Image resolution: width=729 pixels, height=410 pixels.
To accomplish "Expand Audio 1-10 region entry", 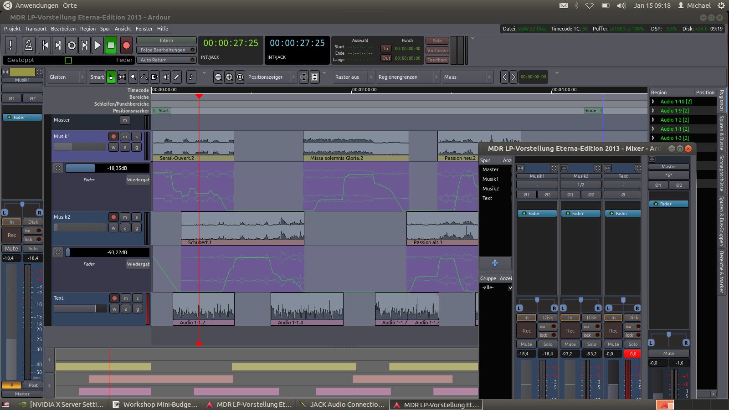I will (x=653, y=102).
